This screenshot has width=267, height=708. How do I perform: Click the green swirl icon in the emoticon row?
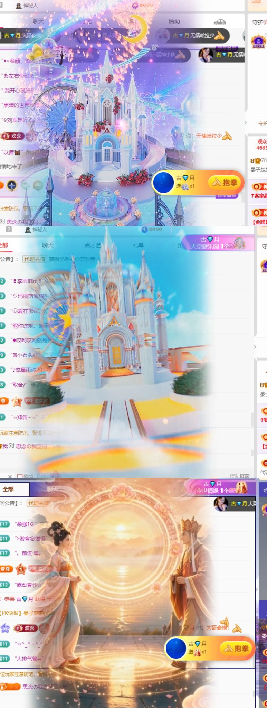[25, 186]
